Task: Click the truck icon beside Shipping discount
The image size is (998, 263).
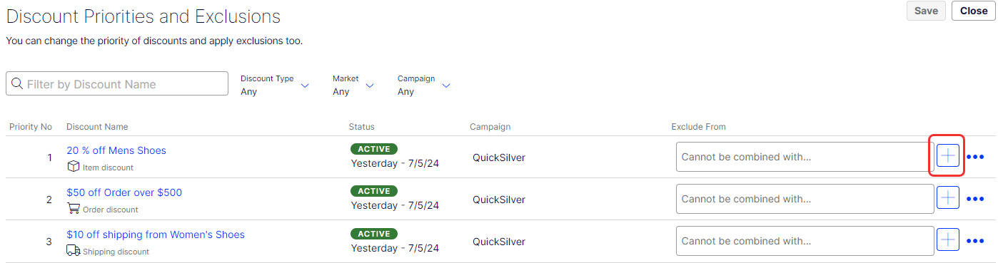Action: [74, 251]
